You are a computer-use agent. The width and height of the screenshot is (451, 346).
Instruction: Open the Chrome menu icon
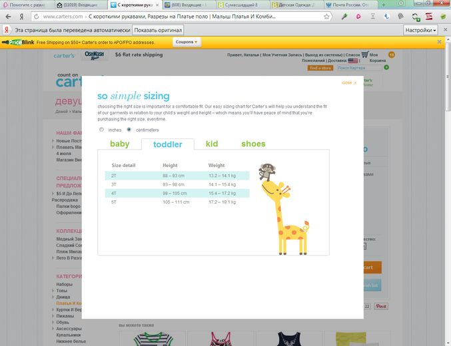[x=443, y=17]
